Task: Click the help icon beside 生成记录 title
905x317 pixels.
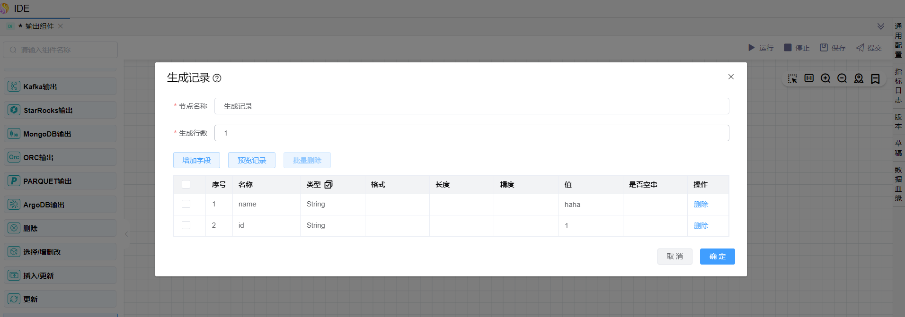Action: coord(217,78)
